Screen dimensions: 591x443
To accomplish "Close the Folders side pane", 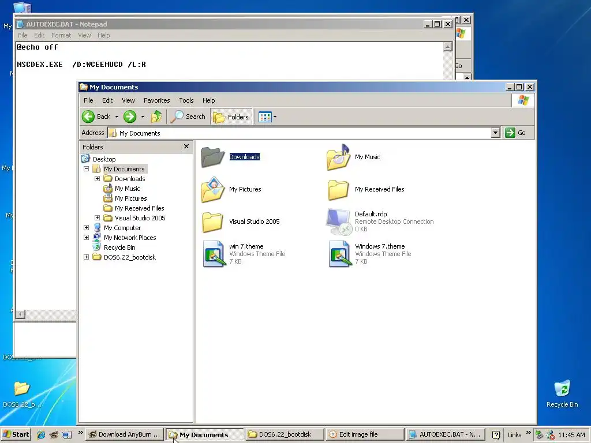I will point(186,146).
